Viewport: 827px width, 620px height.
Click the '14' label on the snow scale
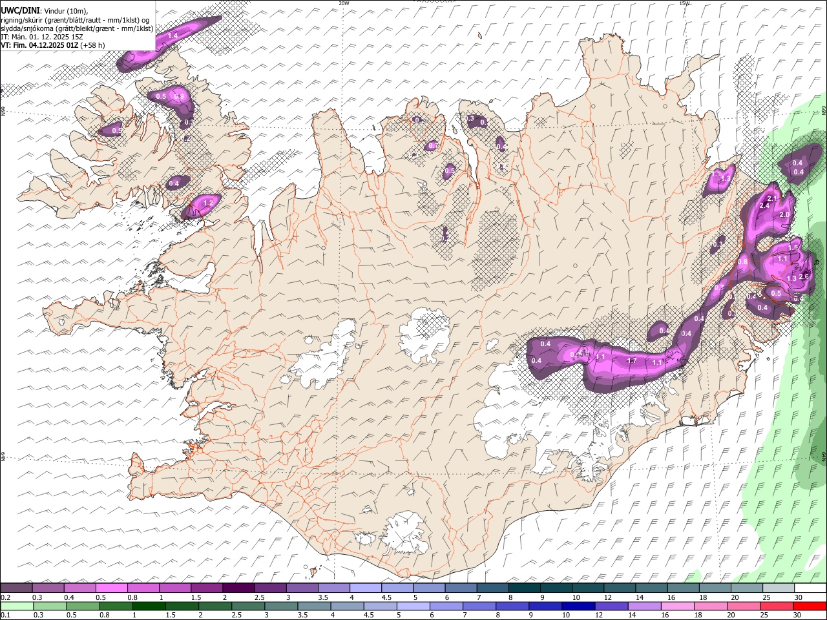click(x=639, y=597)
